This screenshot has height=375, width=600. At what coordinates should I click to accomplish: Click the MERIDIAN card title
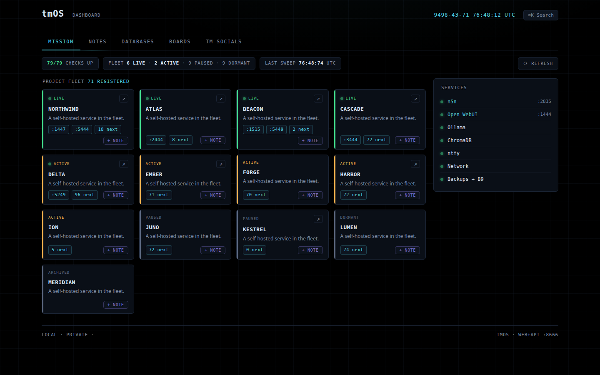pyautogui.click(x=62, y=282)
